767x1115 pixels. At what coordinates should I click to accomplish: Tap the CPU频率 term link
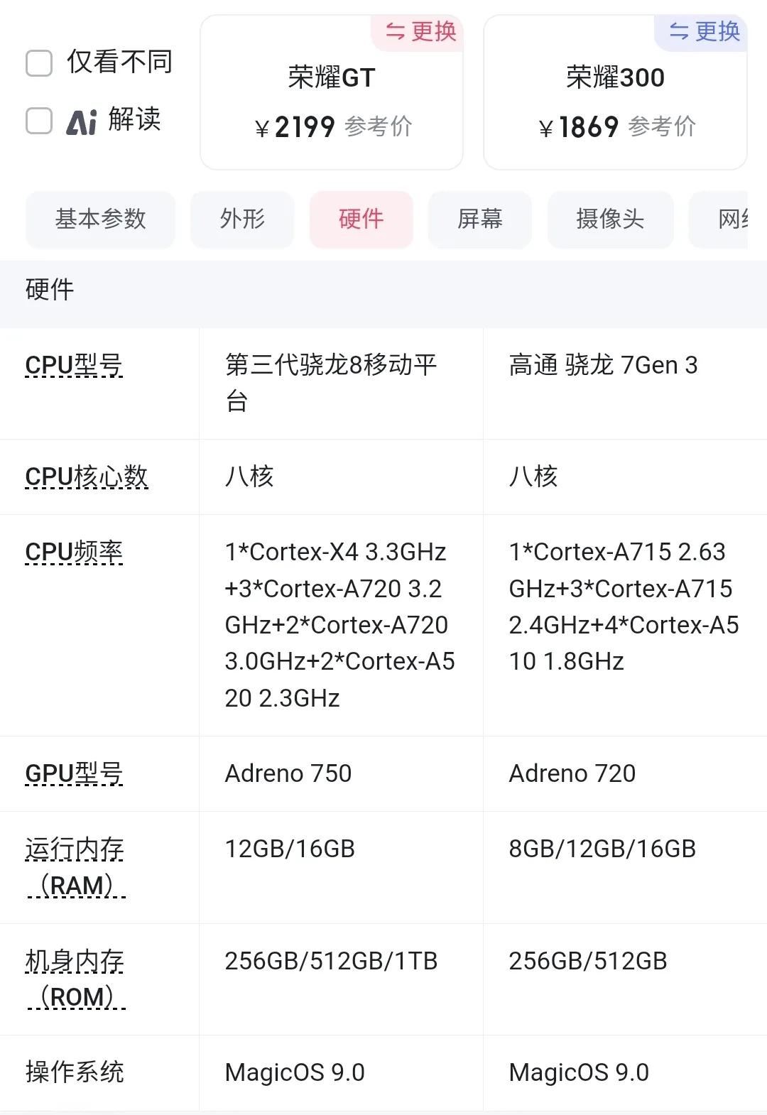pos(74,553)
